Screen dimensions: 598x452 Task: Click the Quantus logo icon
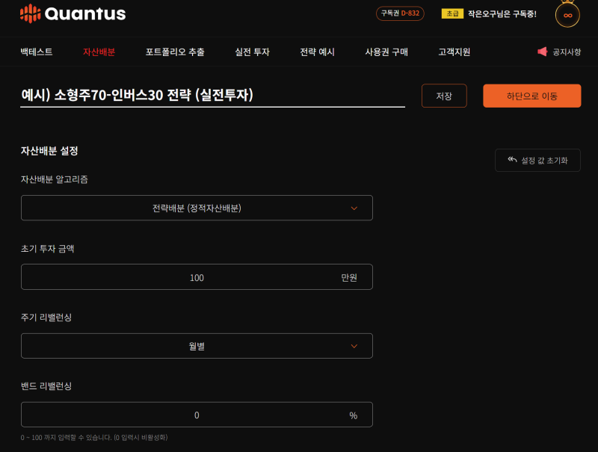[x=30, y=13]
